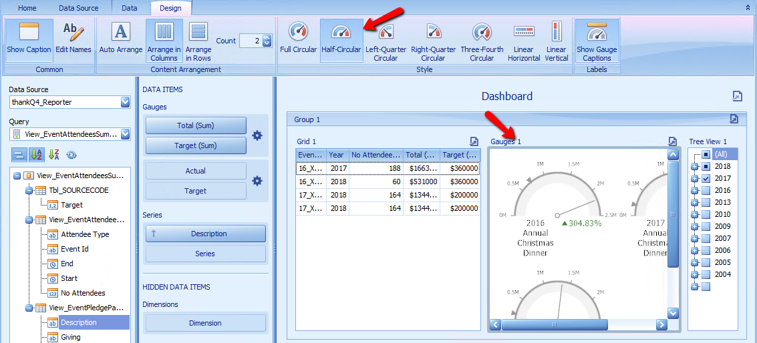757x343 pixels.
Task: Toggle Show Gauge Captions
Action: click(x=597, y=41)
